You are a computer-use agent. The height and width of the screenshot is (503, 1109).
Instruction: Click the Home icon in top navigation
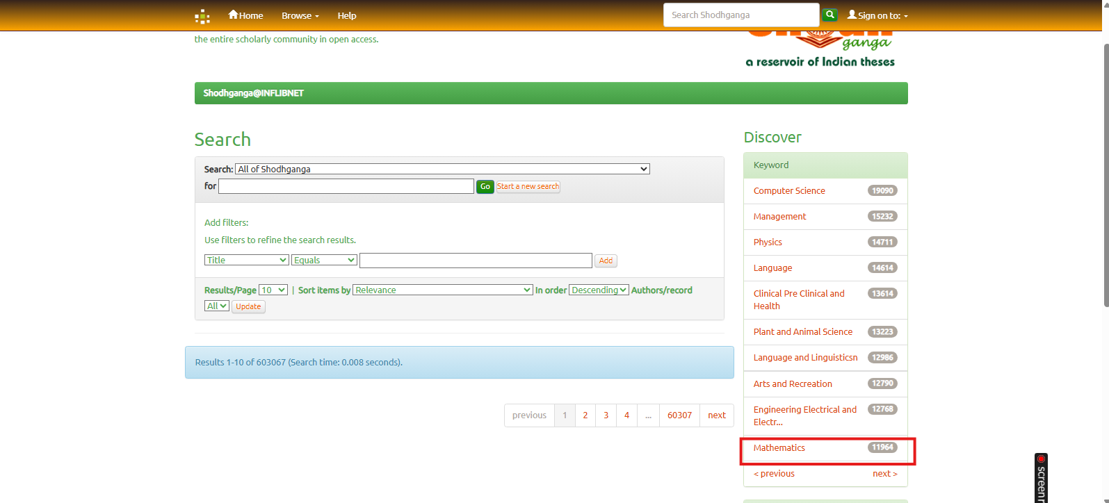(x=233, y=15)
